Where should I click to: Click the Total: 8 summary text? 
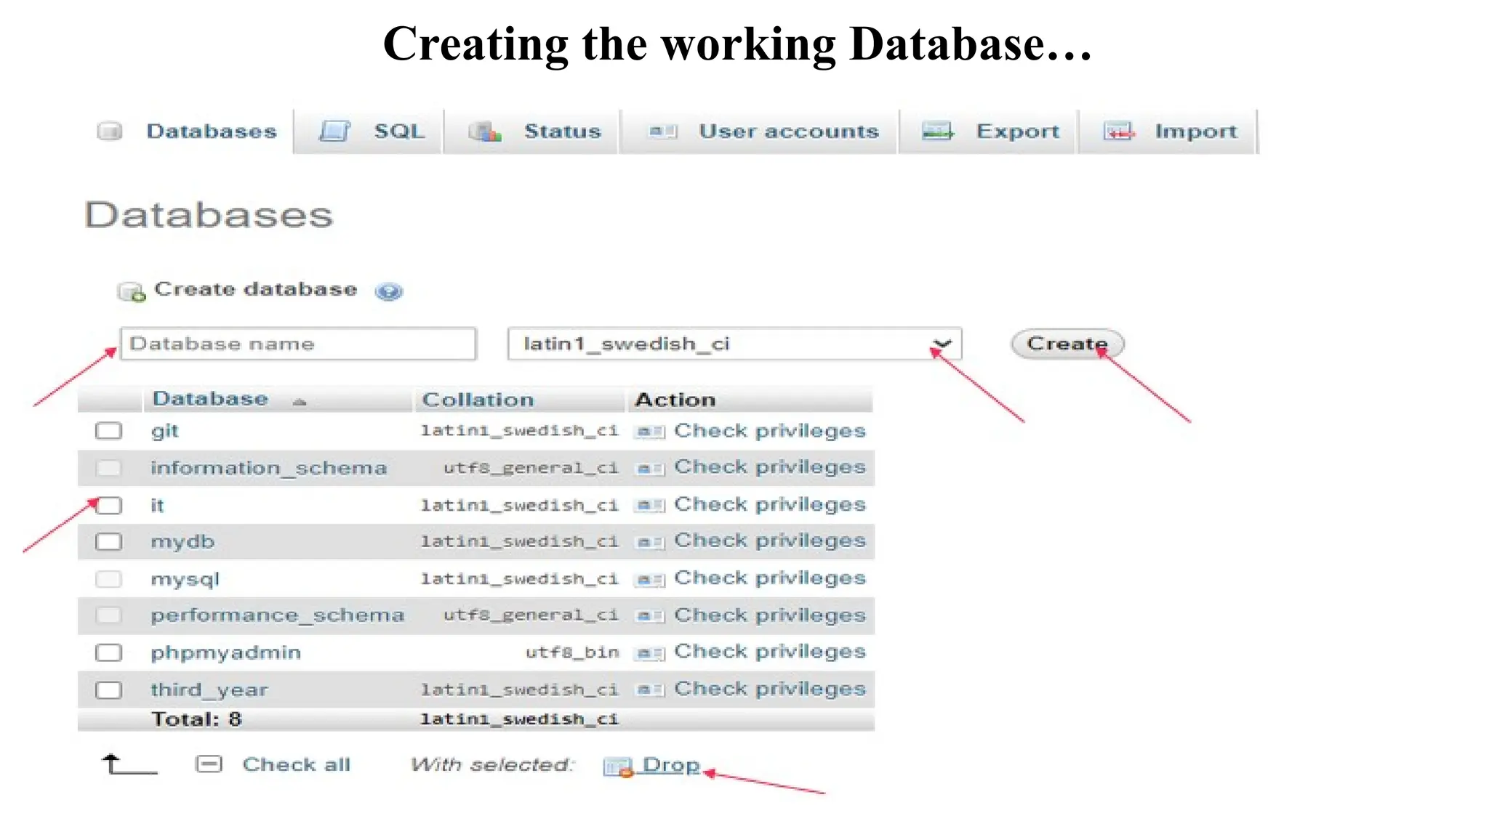point(196,719)
